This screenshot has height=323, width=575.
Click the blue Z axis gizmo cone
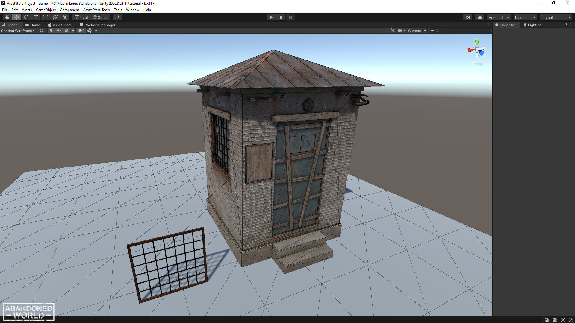pyautogui.click(x=481, y=53)
